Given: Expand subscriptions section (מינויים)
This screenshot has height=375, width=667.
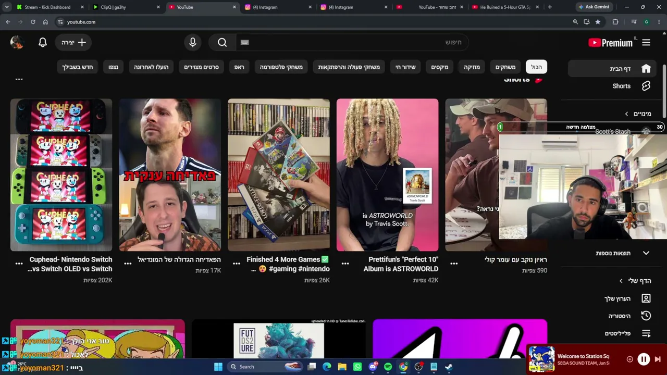Looking at the screenshot, I should [638, 114].
